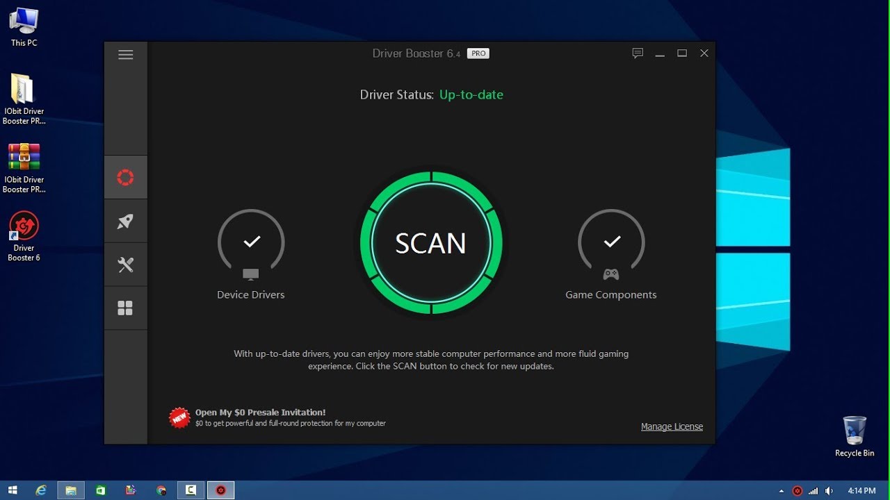This screenshot has height=500, width=890.
Task: Open the feedback speech bubble icon
Action: [638, 53]
